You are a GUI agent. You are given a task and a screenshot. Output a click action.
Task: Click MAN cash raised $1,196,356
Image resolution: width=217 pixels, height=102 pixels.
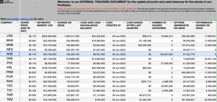[x=145, y=41]
